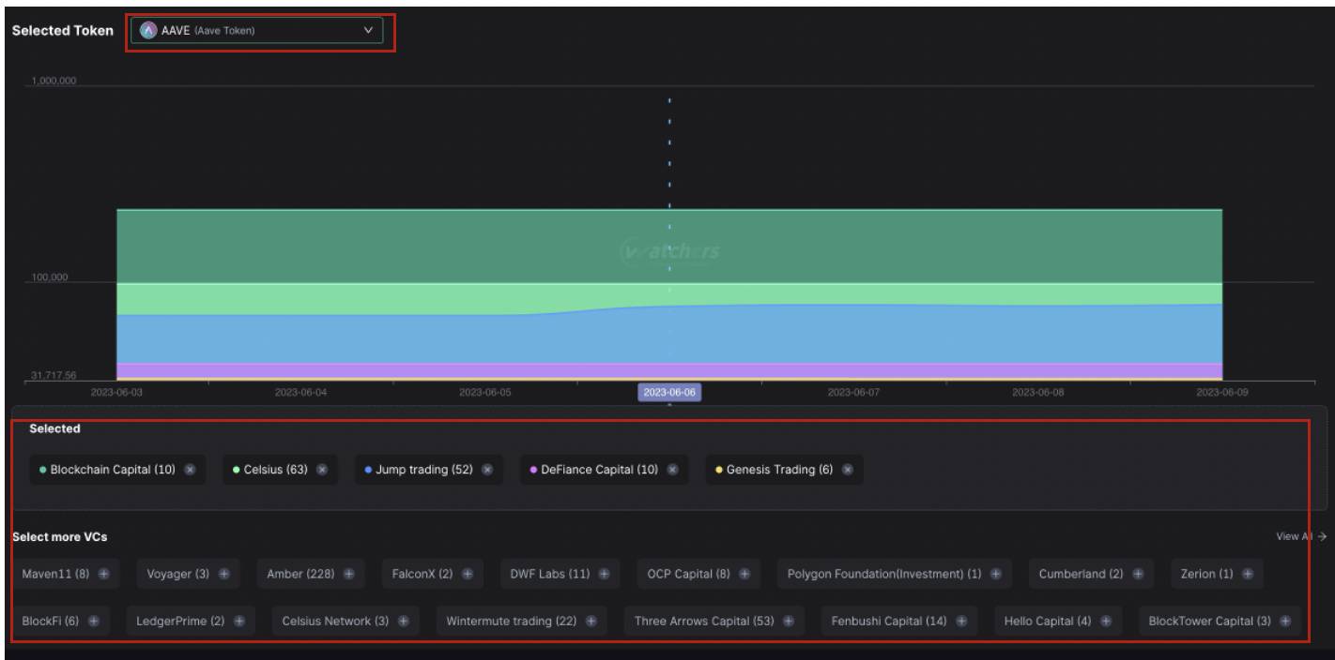Add Three Arrows Capital using its plus icon

(x=788, y=621)
